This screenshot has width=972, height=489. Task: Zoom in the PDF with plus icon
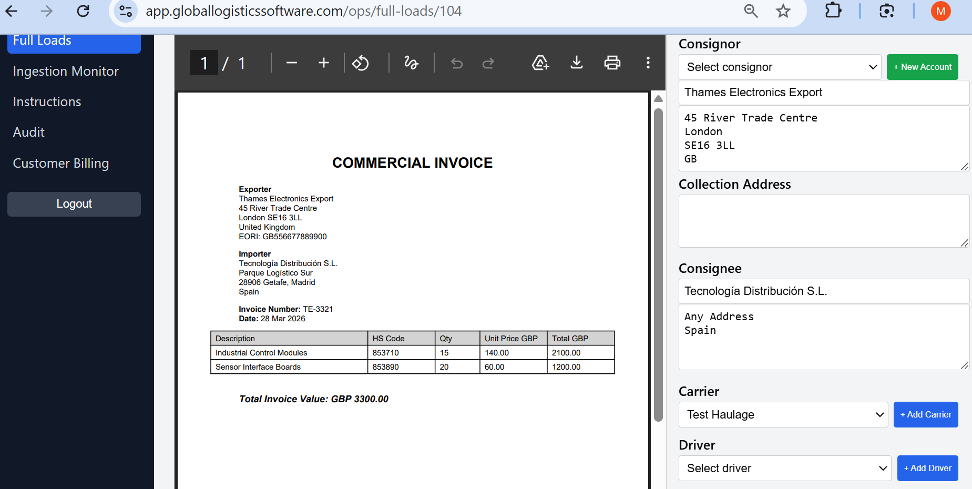point(324,63)
